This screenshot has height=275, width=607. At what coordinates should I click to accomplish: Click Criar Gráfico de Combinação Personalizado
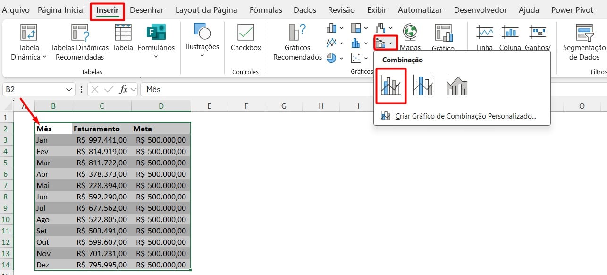point(465,116)
